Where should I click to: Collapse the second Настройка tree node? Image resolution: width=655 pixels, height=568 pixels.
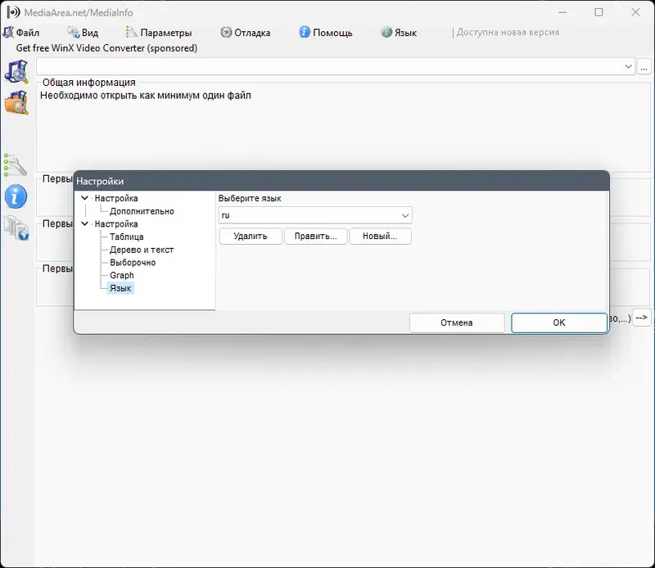(84, 224)
